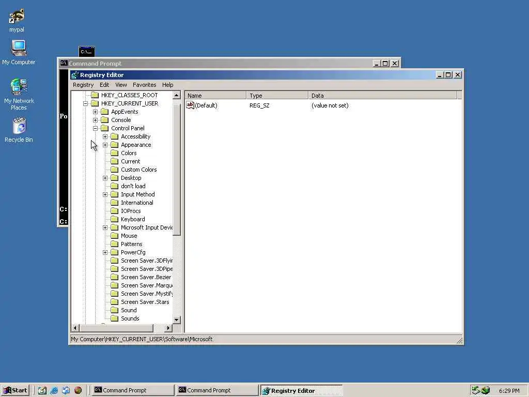Select the HKEY_CLASSES_ROOT folder icon
This screenshot has height=397, width=529.
point(95,95)
